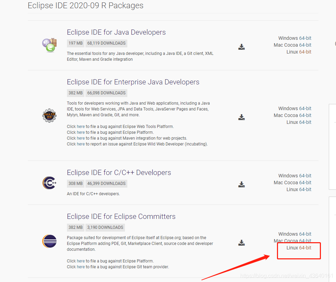Click the 46,399 DOWNLOADS badge
This screenshot has height=282, width=336.
tap(106, 184)
